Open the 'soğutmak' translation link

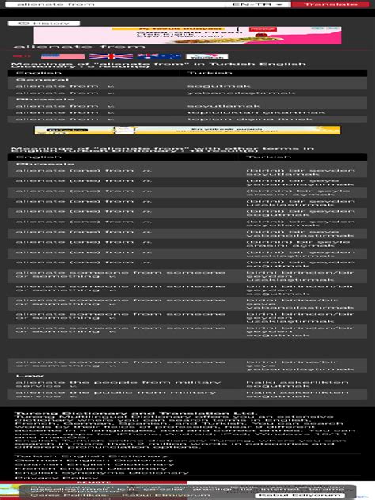click(x=218, y=86)
